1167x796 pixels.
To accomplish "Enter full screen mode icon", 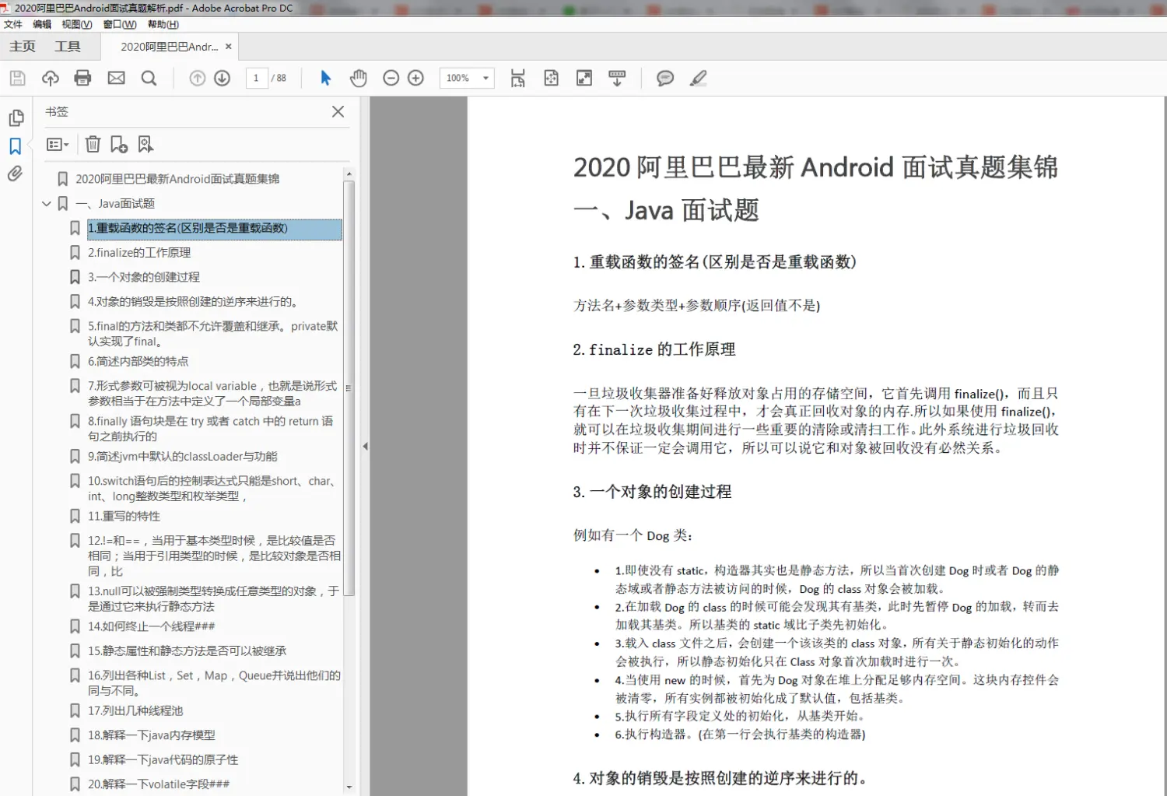I will 584,78.
